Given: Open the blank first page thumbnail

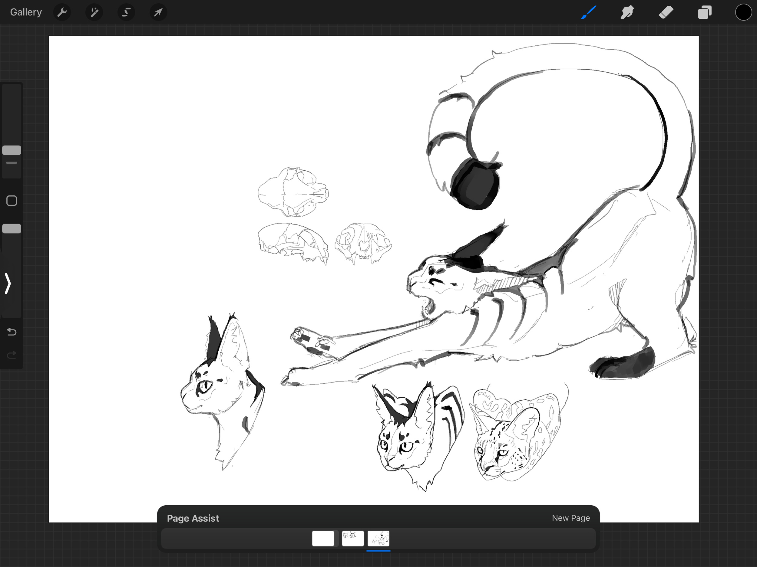Looking at the screenshot, I should coord(323,538).
